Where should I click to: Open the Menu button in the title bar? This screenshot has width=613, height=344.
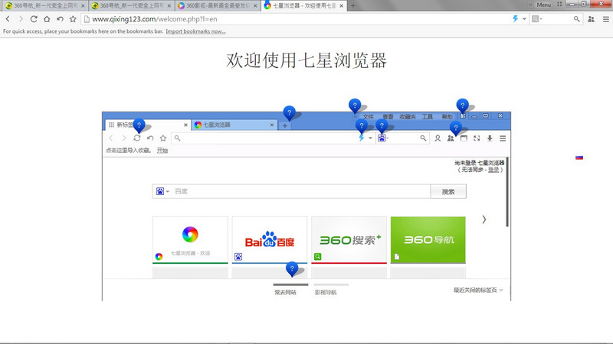point(543,5)
